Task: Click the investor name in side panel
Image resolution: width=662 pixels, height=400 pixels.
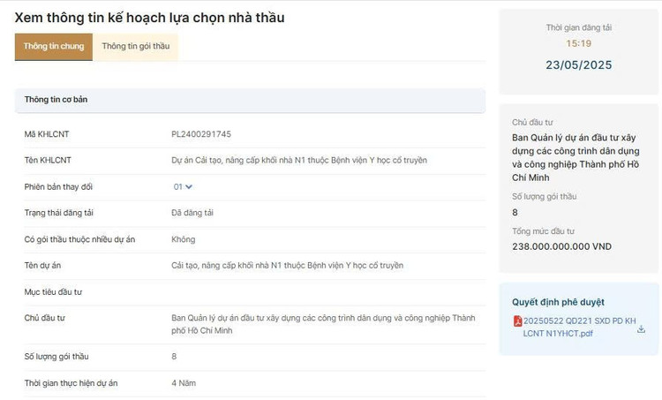Action: [x=575, y=157]
